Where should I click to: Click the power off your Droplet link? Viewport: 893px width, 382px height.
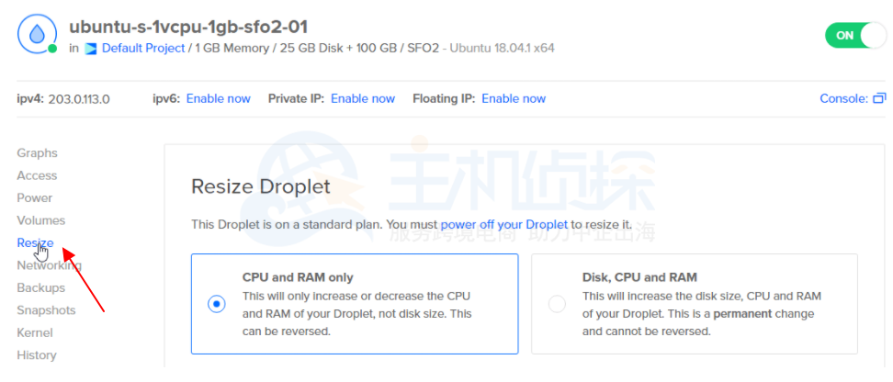(x=504, y=224)
